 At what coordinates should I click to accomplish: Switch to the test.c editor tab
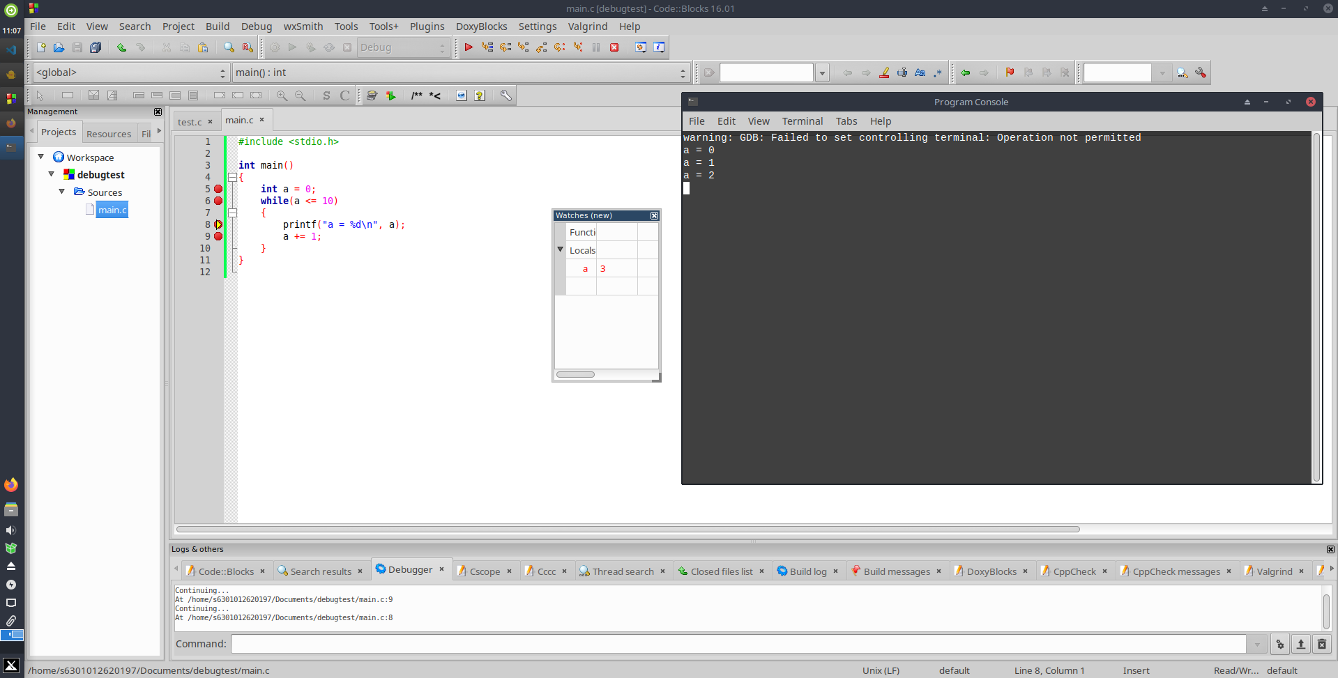[189, 121]
